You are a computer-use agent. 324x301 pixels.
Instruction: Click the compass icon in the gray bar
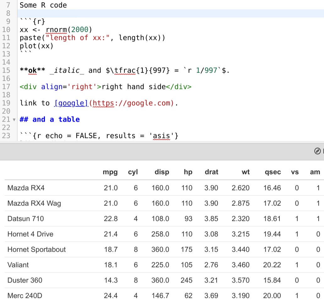[x=317, y=151]
